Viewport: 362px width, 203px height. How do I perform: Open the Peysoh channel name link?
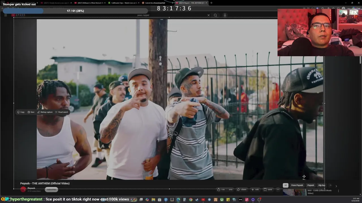(31, 188)
